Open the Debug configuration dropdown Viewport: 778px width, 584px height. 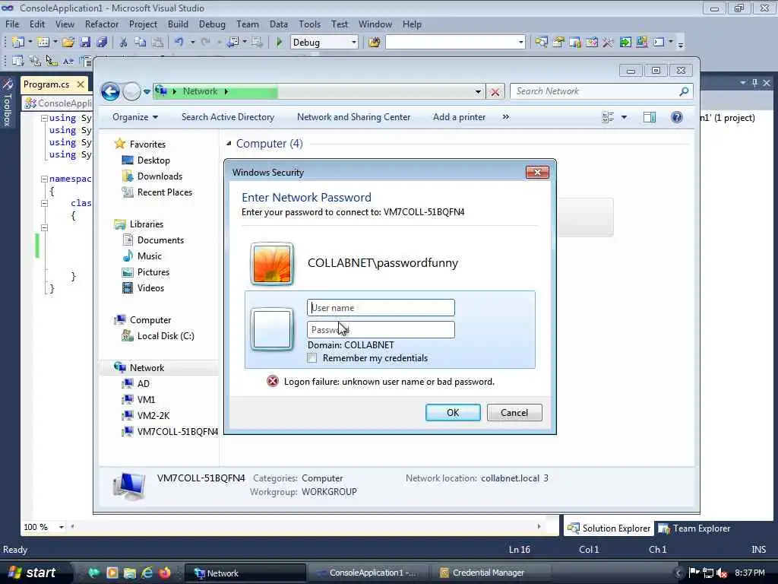pos(354,43)
